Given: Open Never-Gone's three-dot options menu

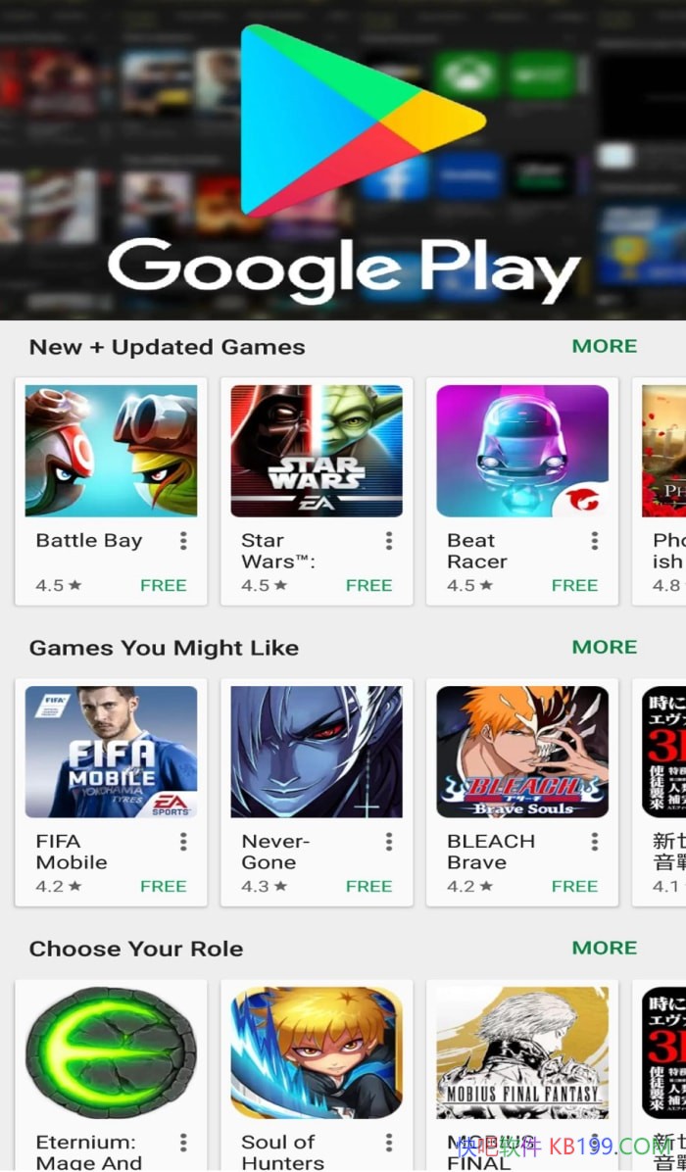Looking at the screenshot, I should coord(389,843).
